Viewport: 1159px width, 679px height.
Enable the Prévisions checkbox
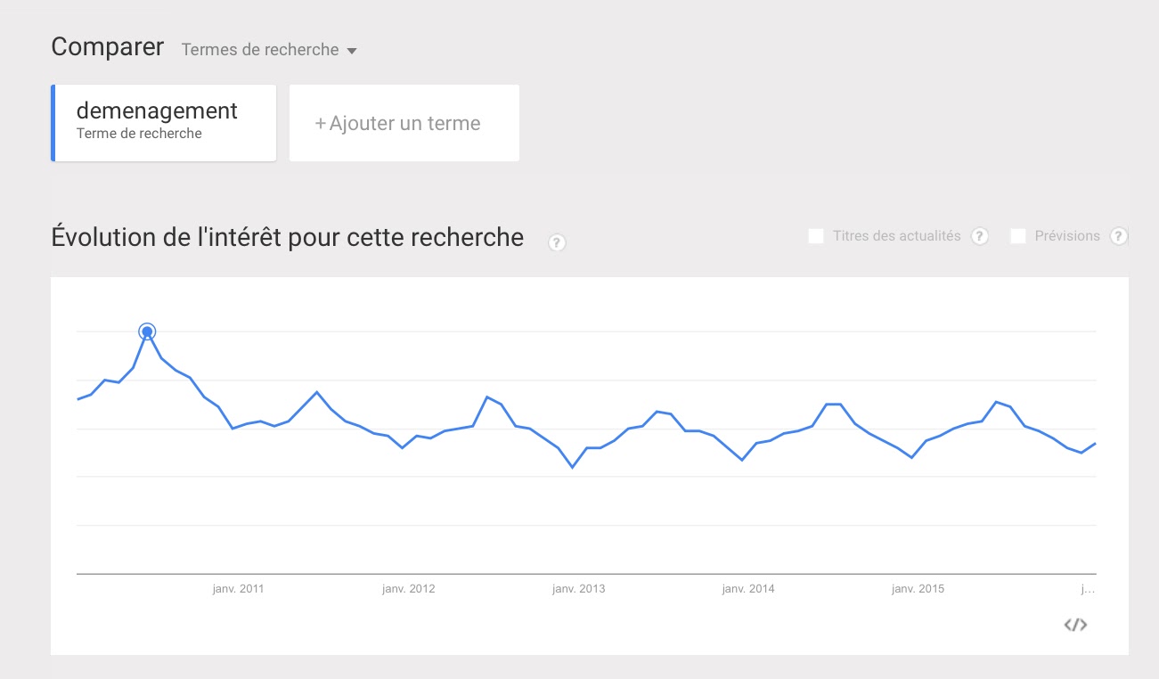pos(1018,236)
